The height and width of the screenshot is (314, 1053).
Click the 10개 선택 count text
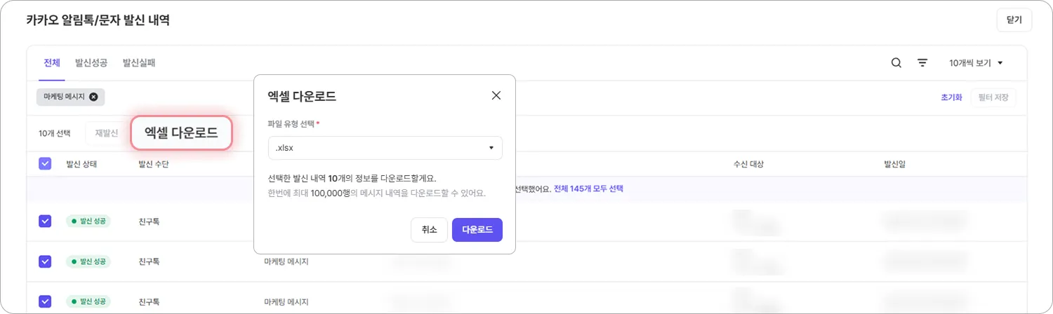55,133
